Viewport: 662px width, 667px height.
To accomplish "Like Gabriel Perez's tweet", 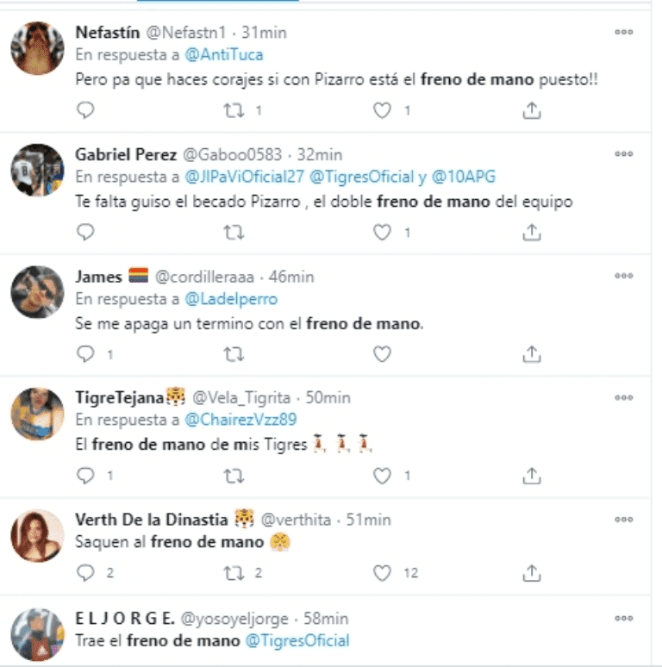I will click(x=382, y=233).
